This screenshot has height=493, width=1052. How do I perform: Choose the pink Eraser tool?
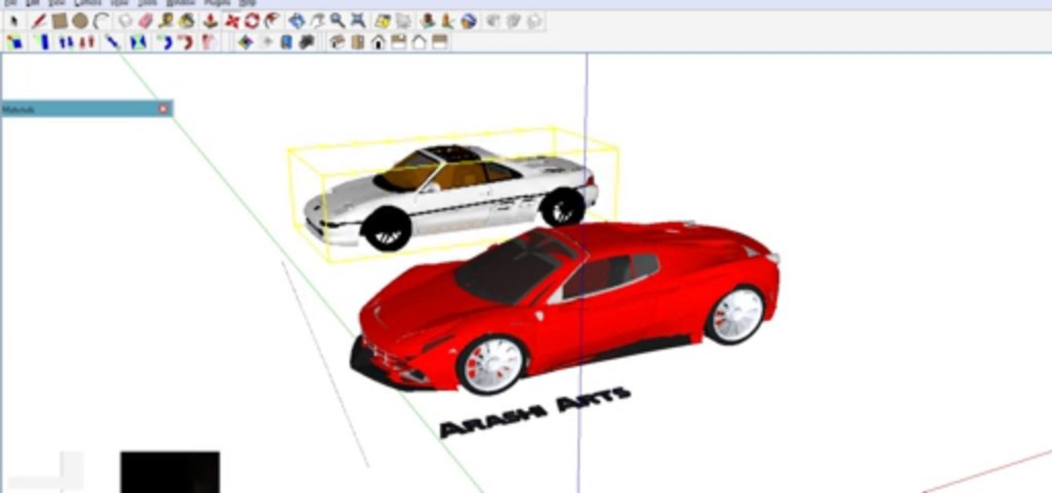(145, 21)
